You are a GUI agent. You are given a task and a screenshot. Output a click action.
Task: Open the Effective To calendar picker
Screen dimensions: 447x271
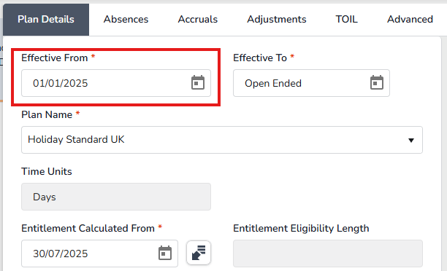pos(377,83)
